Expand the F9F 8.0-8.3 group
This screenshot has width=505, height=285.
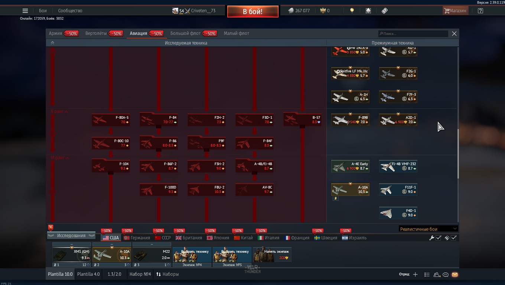[206, 143]
